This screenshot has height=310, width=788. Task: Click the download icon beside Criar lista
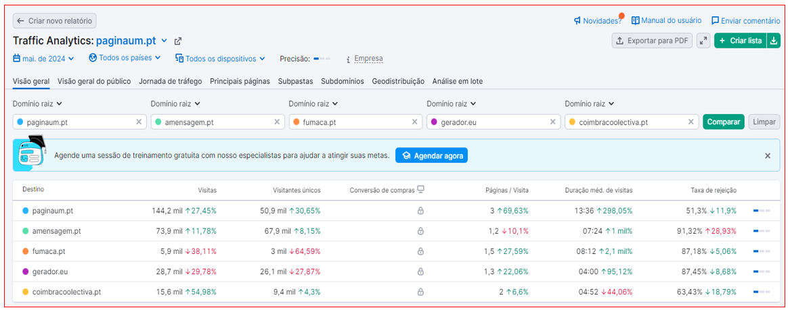click(x=773, y=41)
